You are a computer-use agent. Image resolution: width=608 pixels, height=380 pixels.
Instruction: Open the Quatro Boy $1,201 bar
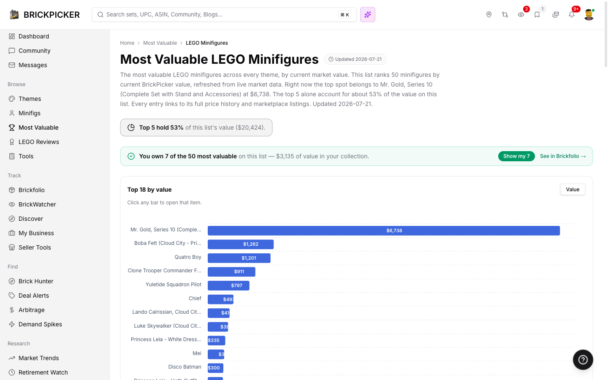coord(239,258)
